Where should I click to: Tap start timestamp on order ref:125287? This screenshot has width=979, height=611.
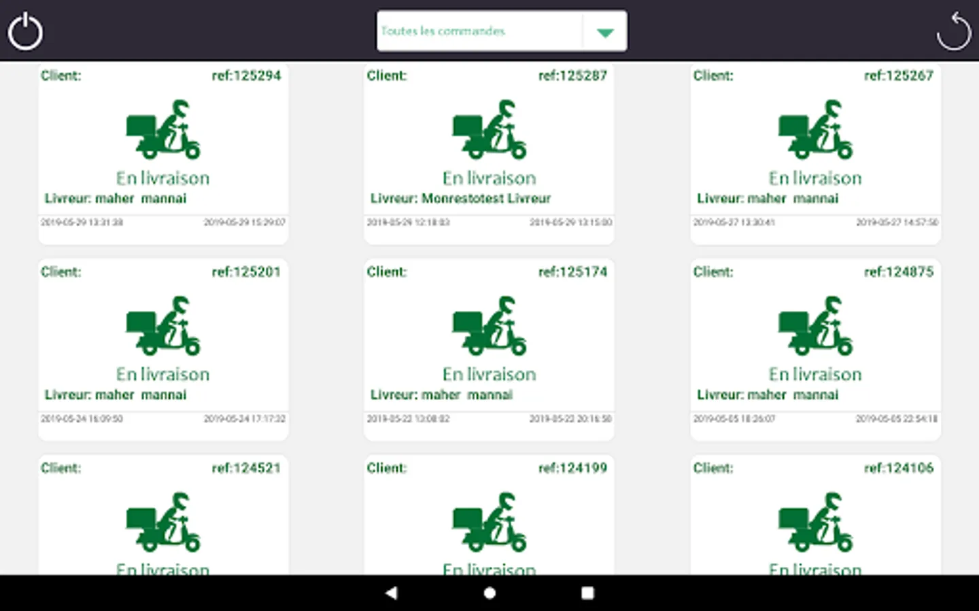pyautogui.click(x=408, y=222)
